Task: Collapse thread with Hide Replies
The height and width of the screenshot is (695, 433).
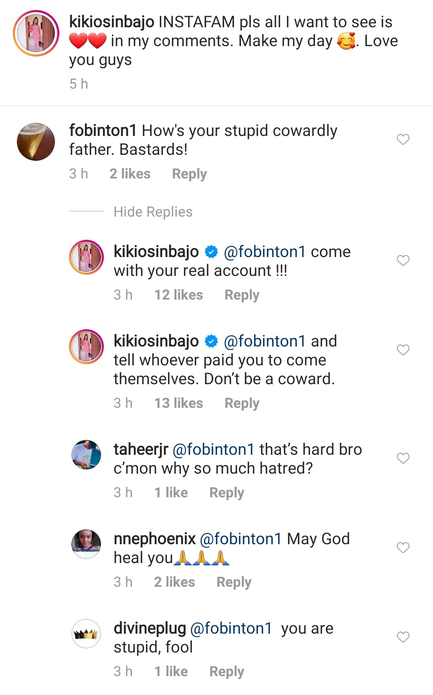Action: [x=153, y=212]
